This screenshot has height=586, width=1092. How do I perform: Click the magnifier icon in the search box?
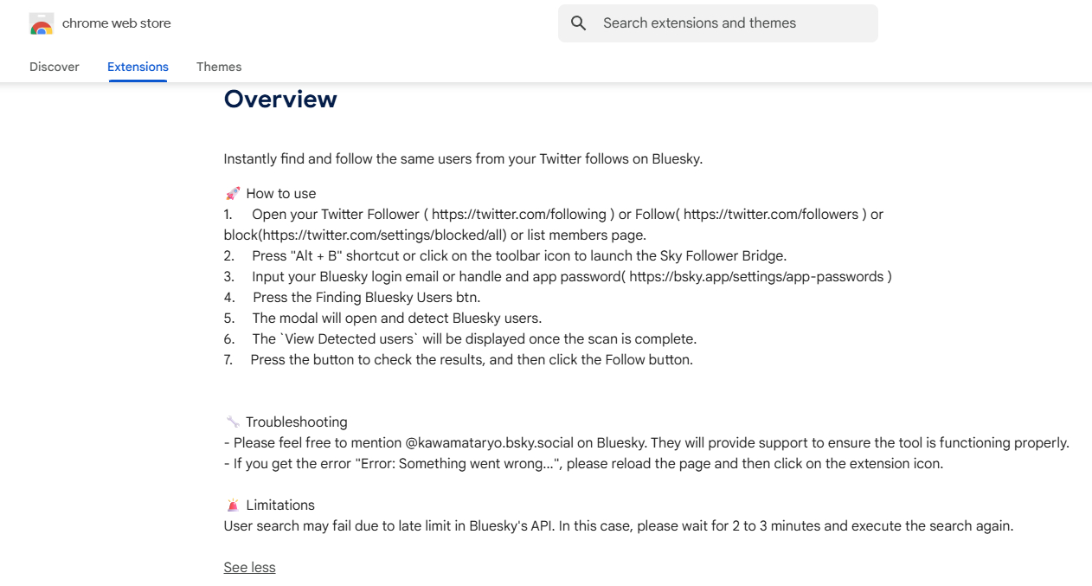pyautogui.click(x=580, y=23)
